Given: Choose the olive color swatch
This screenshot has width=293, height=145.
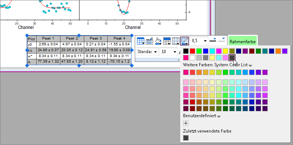Looking at the screenshot, I should tap(232, 51).
